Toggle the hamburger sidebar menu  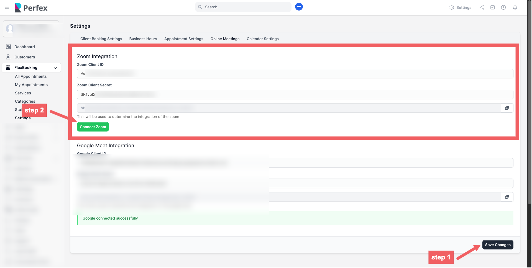(x=7, y=7)
